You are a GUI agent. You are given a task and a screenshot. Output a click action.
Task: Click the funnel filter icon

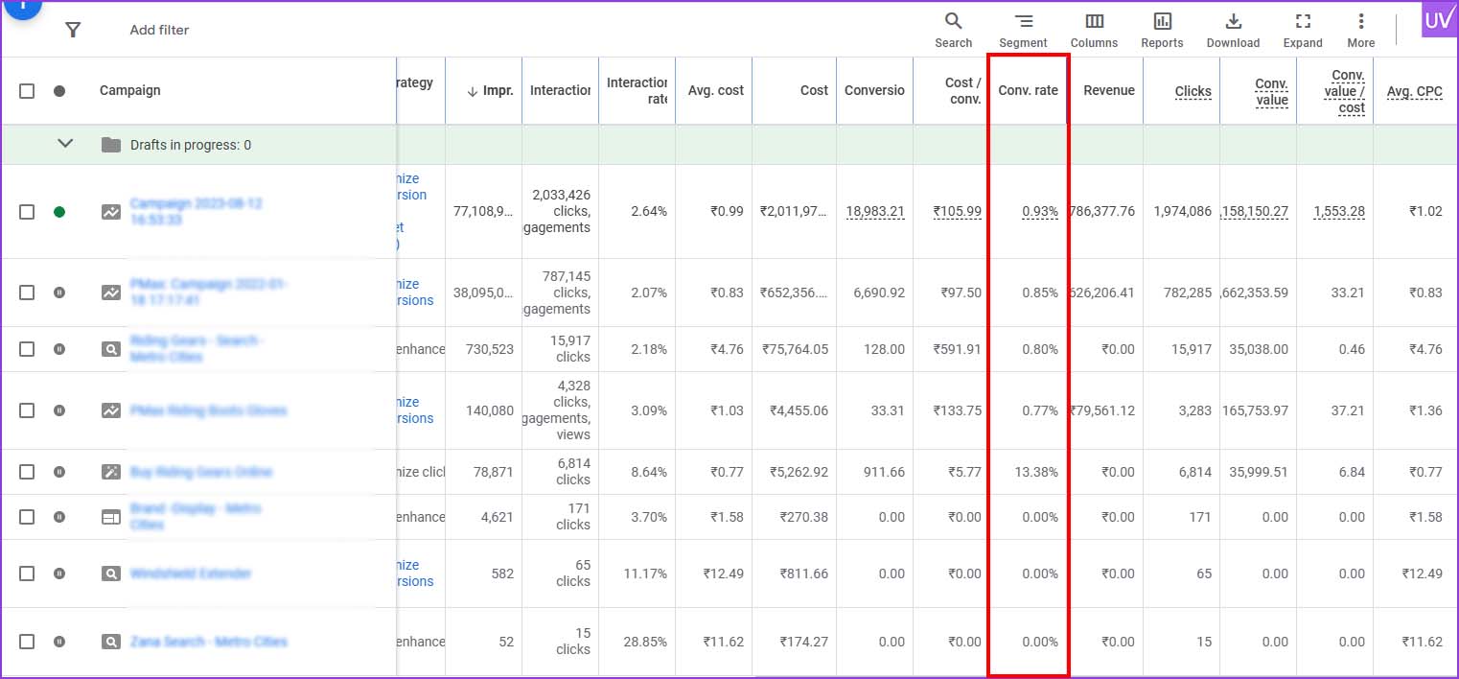click(x=73, y=30)
